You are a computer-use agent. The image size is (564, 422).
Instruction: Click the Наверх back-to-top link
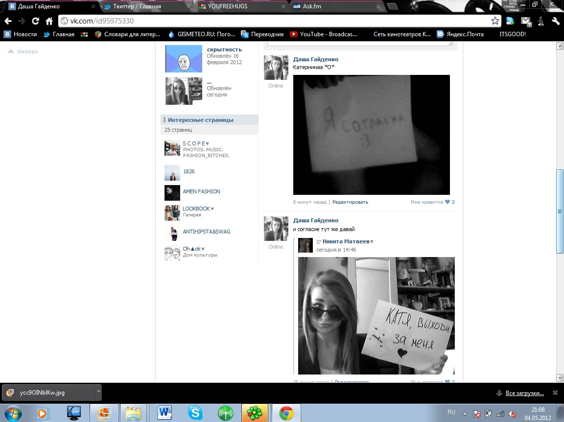tap(23, 51)
